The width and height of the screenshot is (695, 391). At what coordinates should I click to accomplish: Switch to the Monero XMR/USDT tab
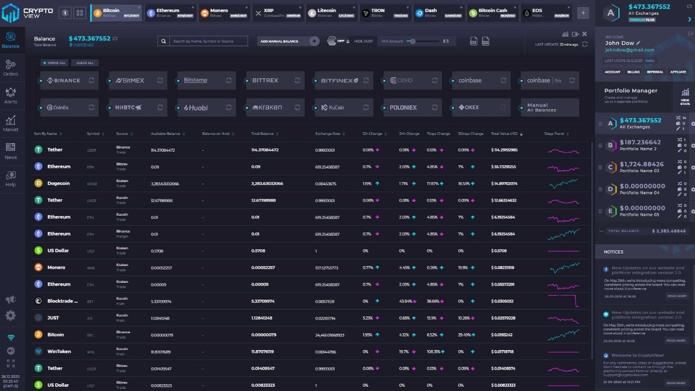click(x=223, y=13)
